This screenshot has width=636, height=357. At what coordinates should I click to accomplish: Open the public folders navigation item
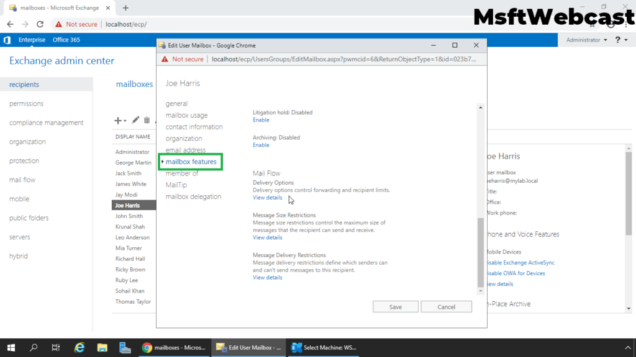29,218
